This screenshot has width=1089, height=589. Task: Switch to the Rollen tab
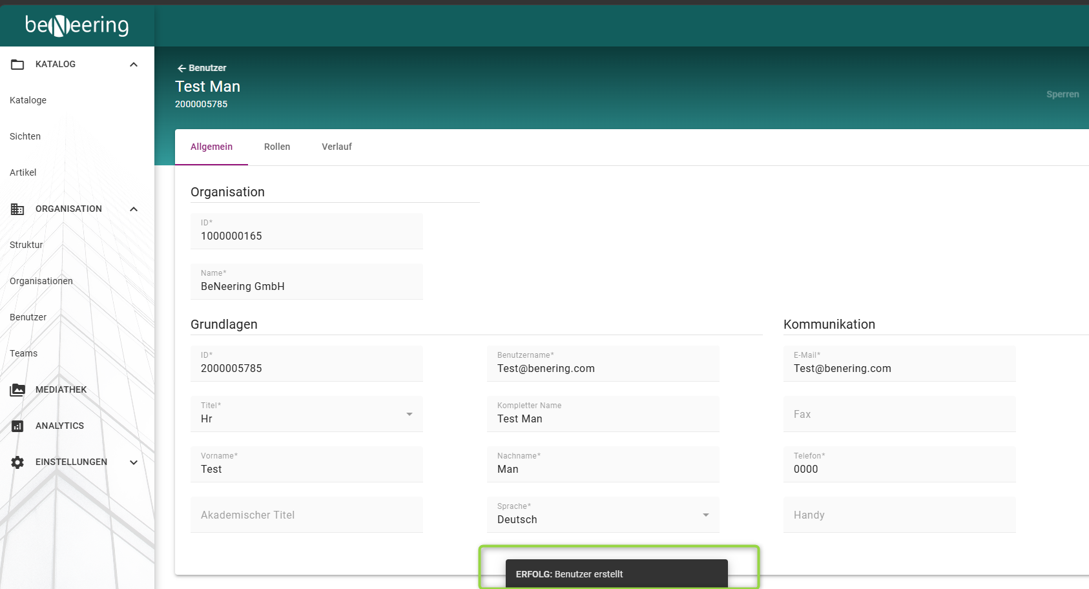[277, 147]
